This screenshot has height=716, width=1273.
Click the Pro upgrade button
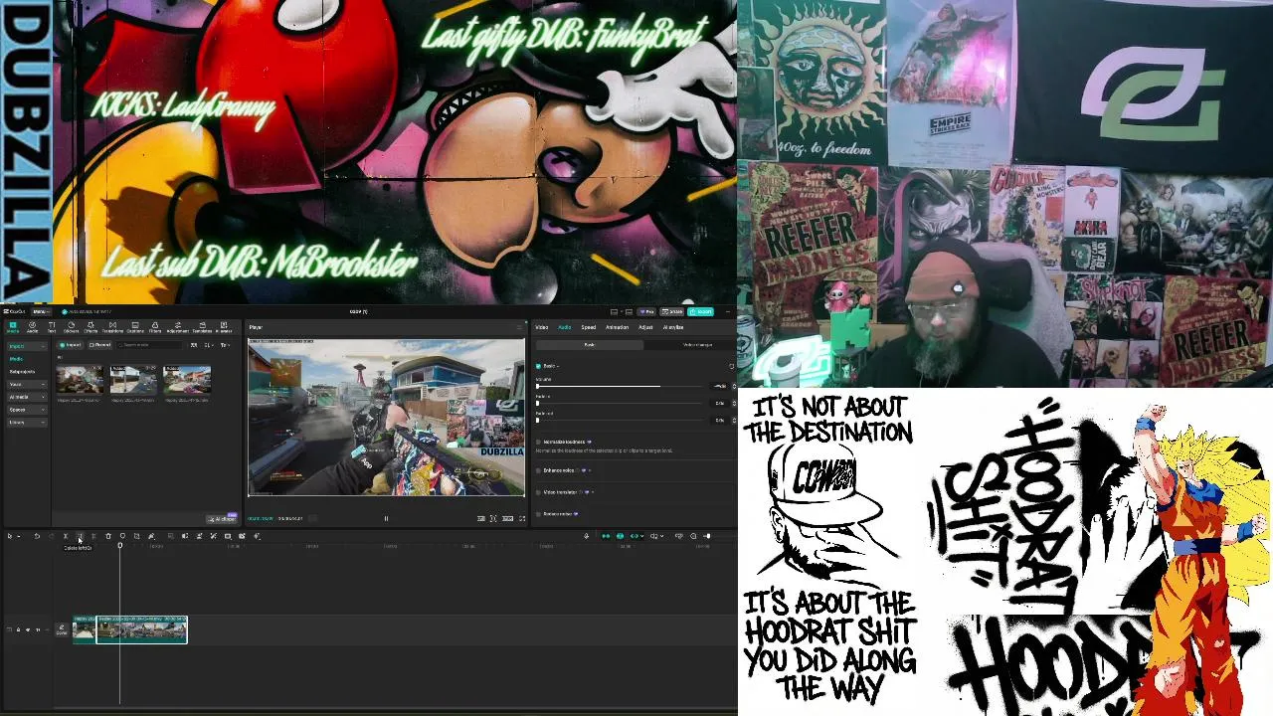tap(646, 312)
